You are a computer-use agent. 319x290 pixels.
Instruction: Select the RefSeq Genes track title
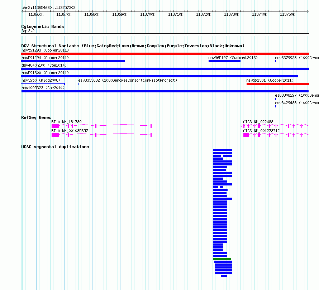click(x=36, y=117)
